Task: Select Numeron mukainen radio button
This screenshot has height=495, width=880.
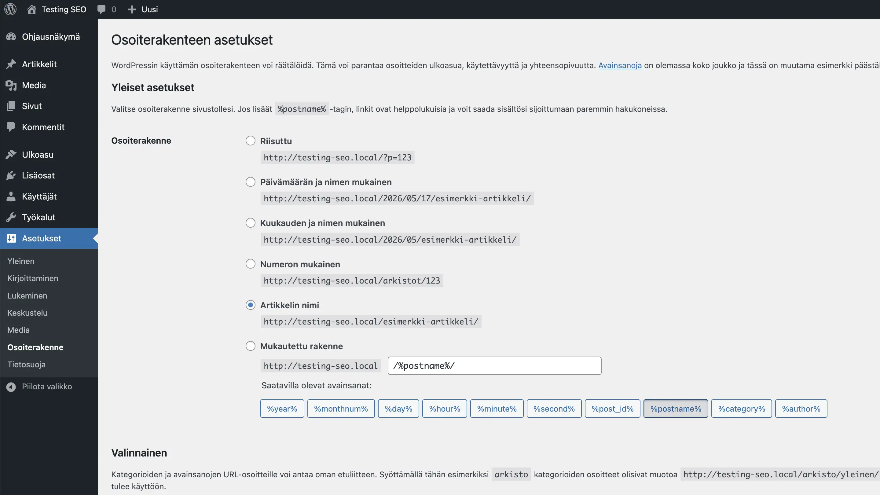Action: (251, 264)
